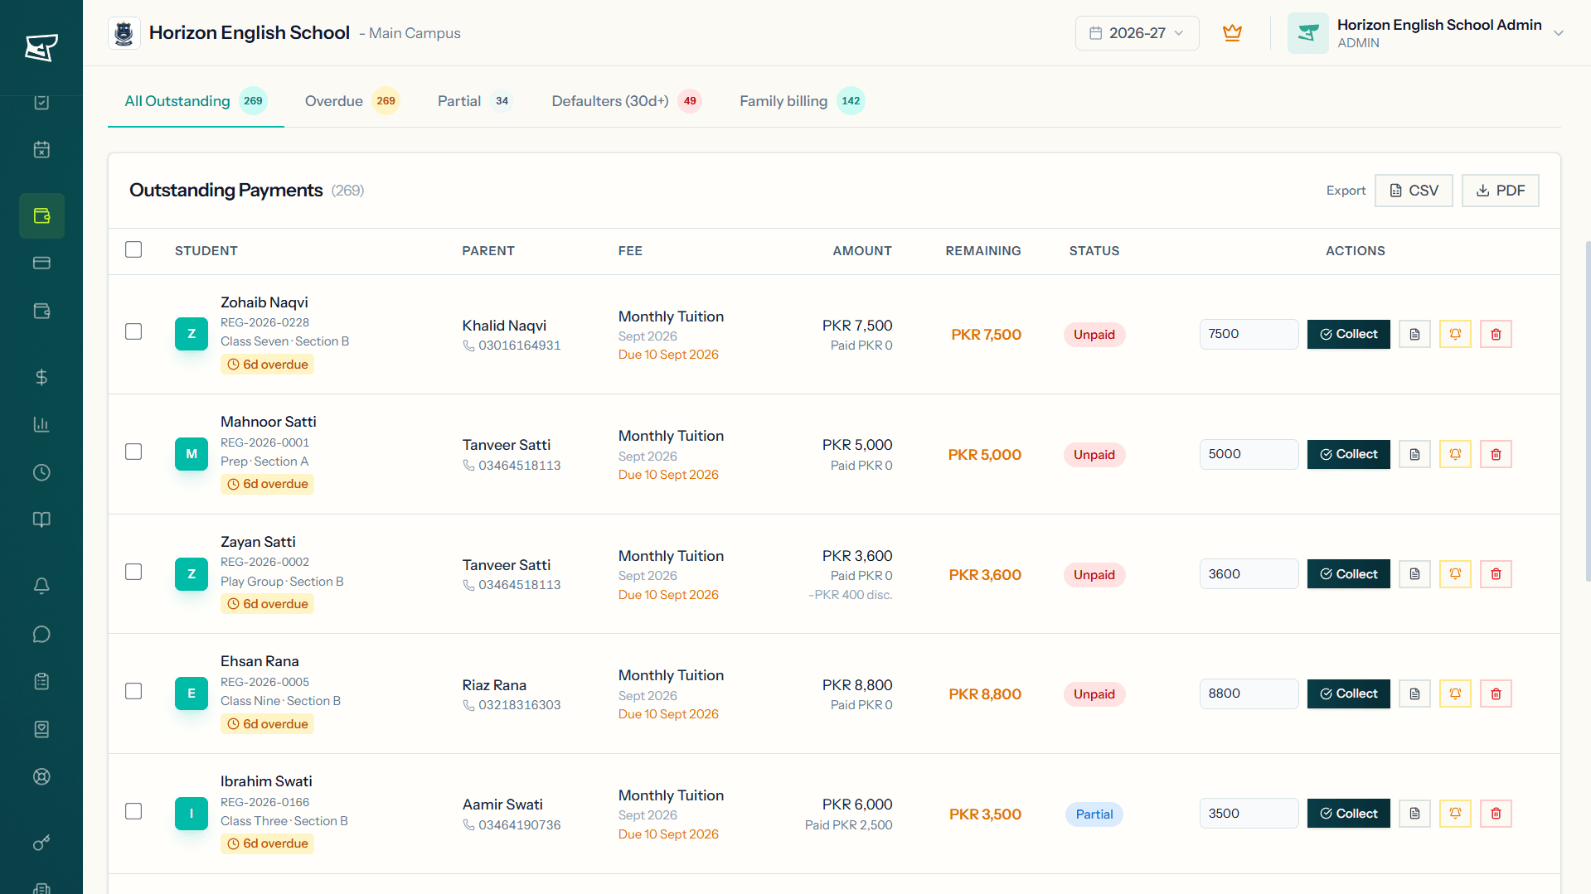Send a reminder bell for Ehsan Rana
1591x894 pixels.
tap(1455, 693)
